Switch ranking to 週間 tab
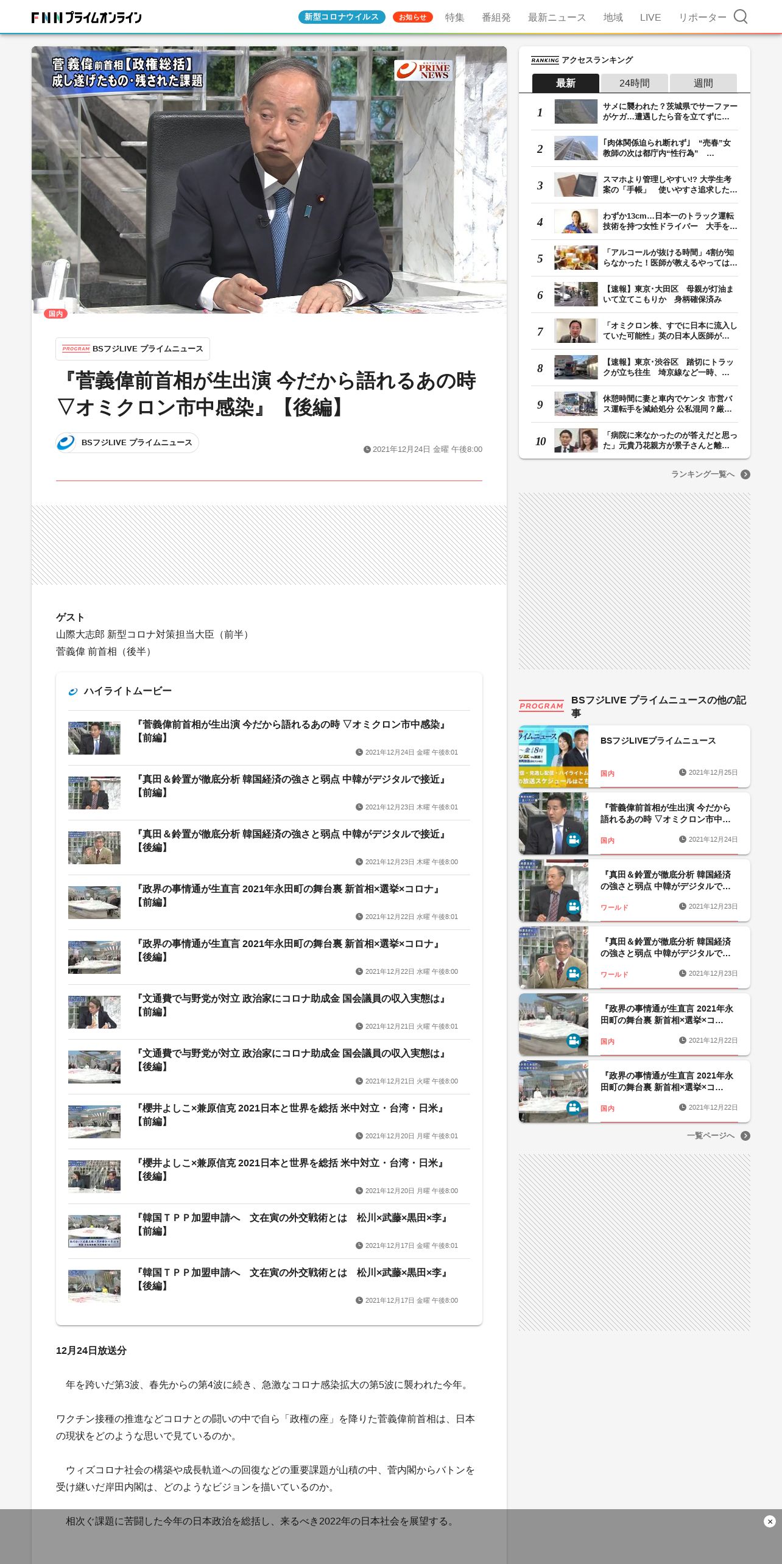 (703, 83)
